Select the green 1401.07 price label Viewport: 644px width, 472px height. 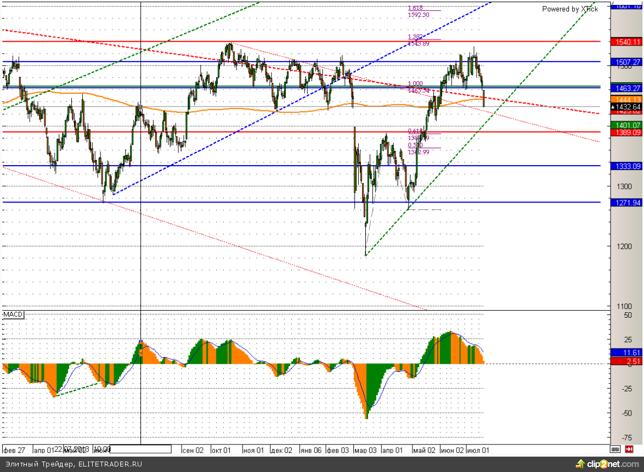click(x=626, y=125)
